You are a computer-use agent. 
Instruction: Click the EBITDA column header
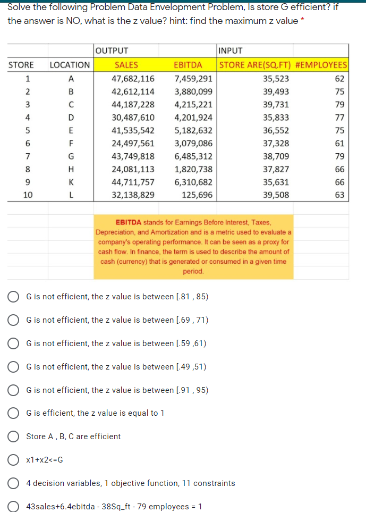190,64
